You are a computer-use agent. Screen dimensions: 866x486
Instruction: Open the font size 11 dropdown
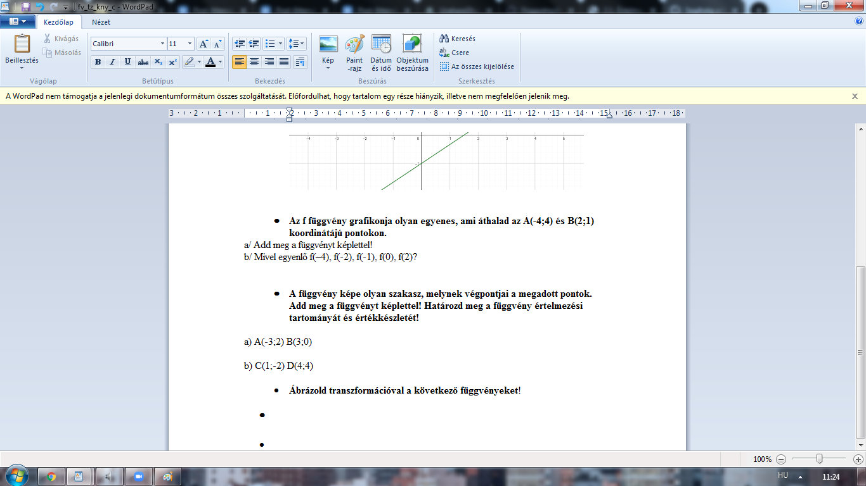click(x=190, y=44)
